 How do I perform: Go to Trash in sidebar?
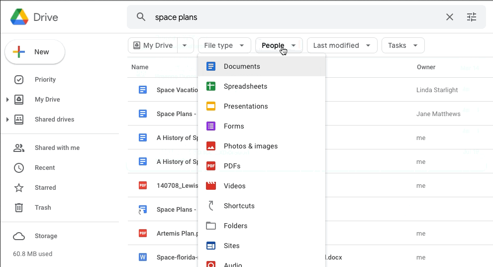coord(43,208)
